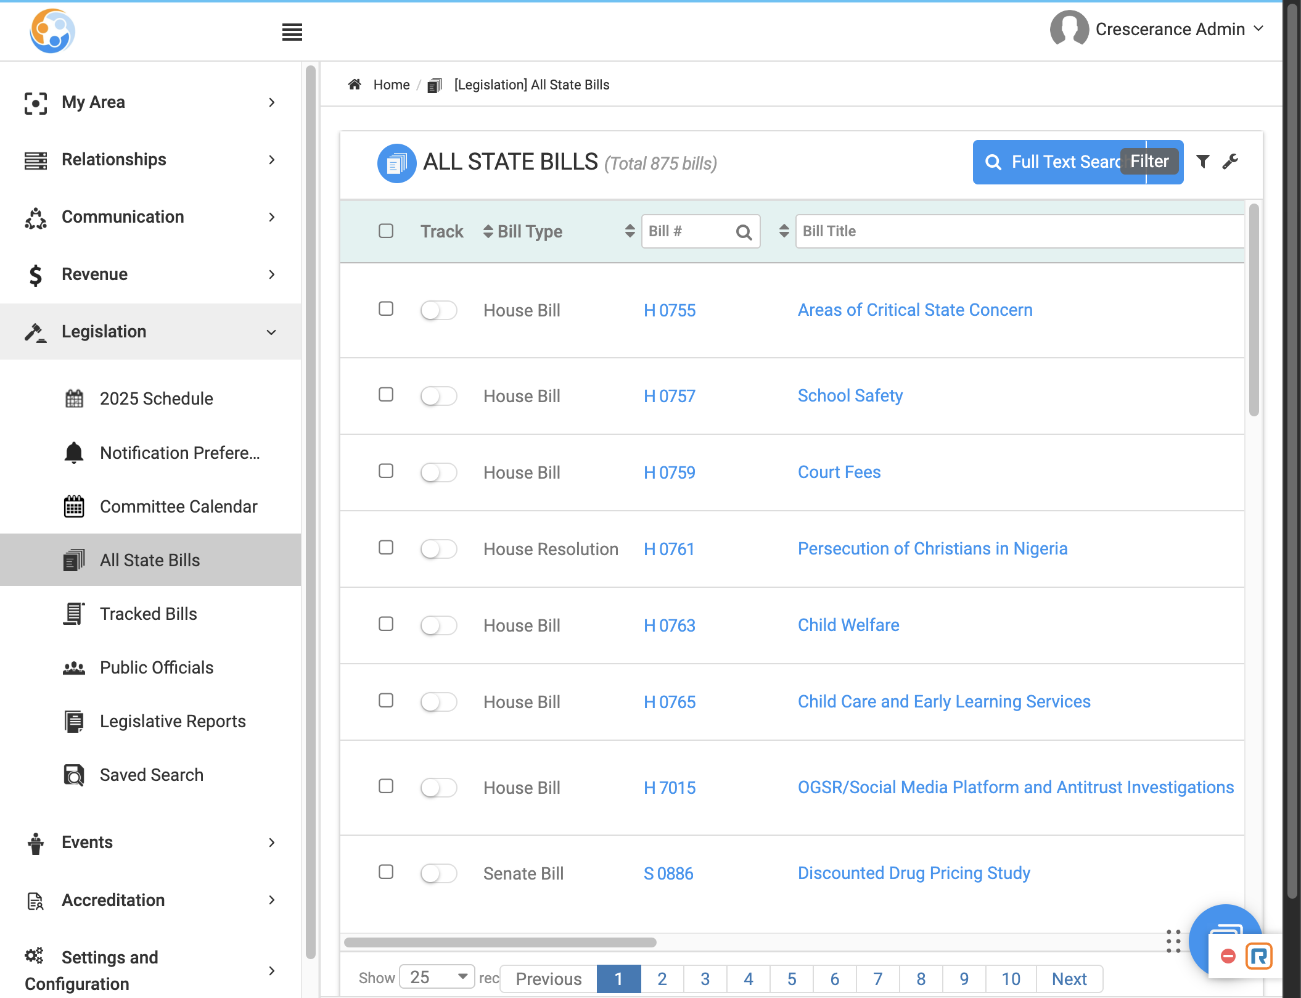Click the All State Bills header icon
This screenshot has width=1301, height=998.
(396, 163)
